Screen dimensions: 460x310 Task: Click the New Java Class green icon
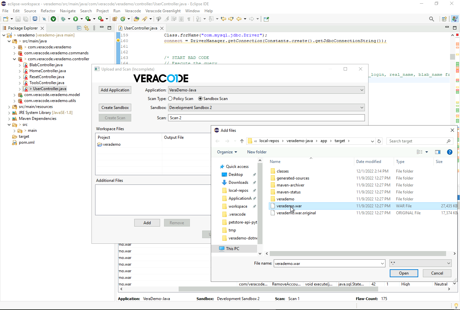point(123,19)
